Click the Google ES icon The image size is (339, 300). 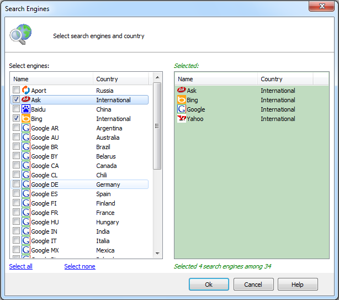click(26, 194)
